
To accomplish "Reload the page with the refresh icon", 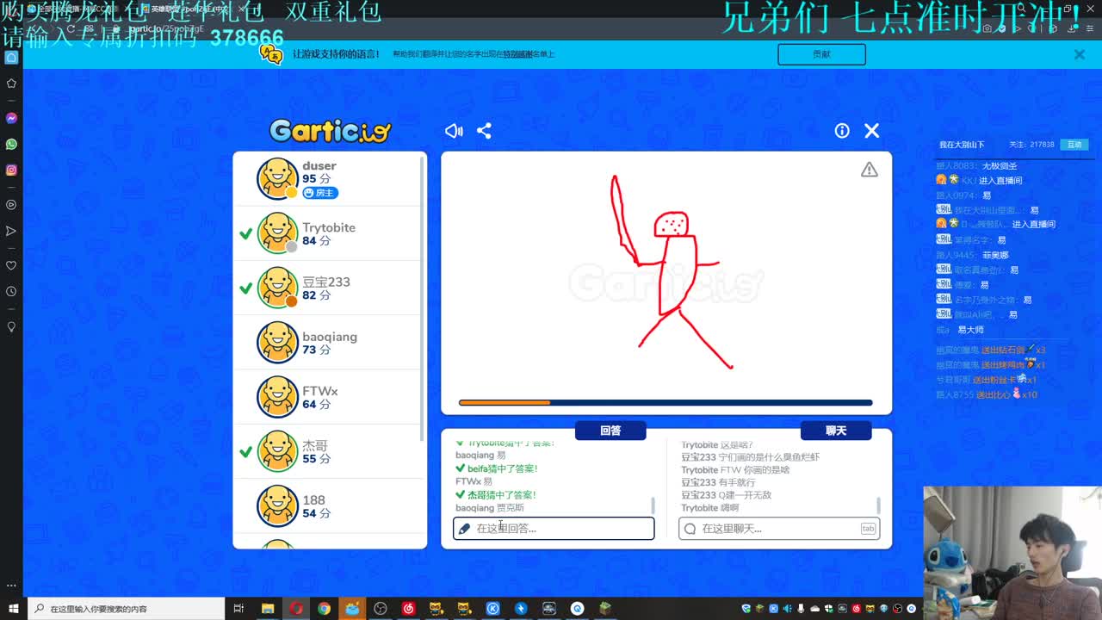I will pyautogui.click(x=71, y=28).
